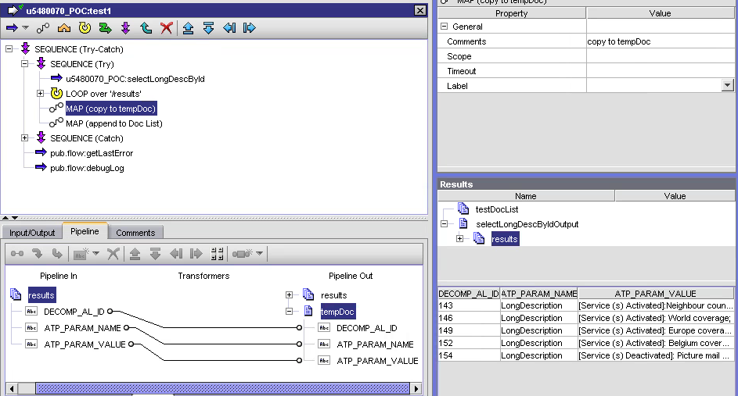This screenshot has width=738, height=396.
Task: Click the Scope property value field
Action: pyautogui.click(x=661, y=56)
